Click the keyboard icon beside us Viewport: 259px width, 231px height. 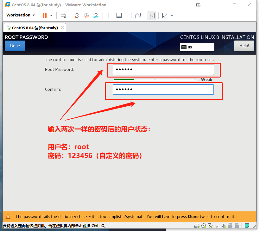point(184,47)
